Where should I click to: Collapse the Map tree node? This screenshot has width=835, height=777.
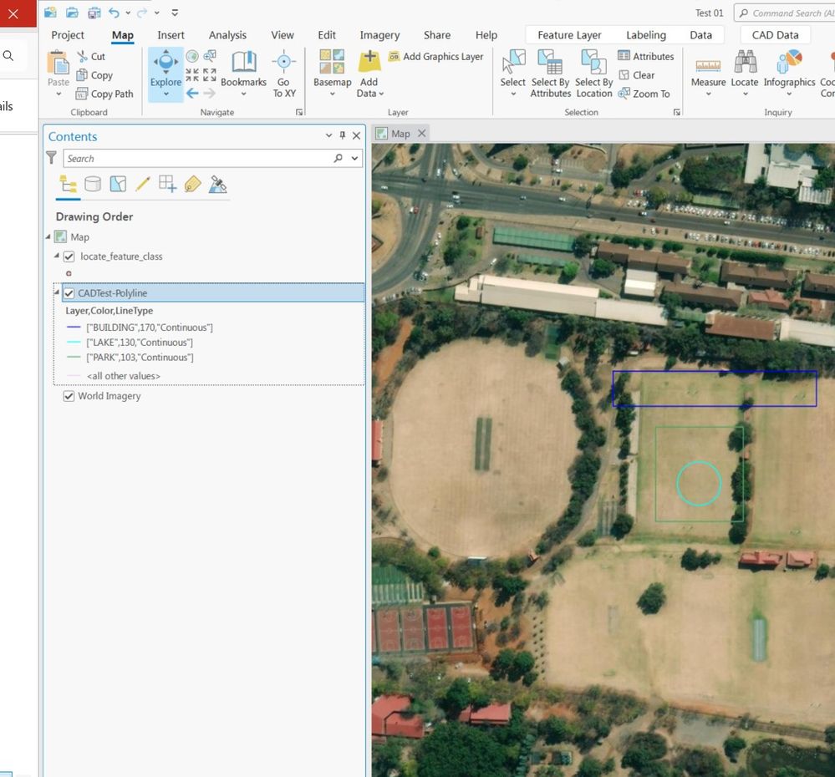pyautogui.click(x=48, y=237)
